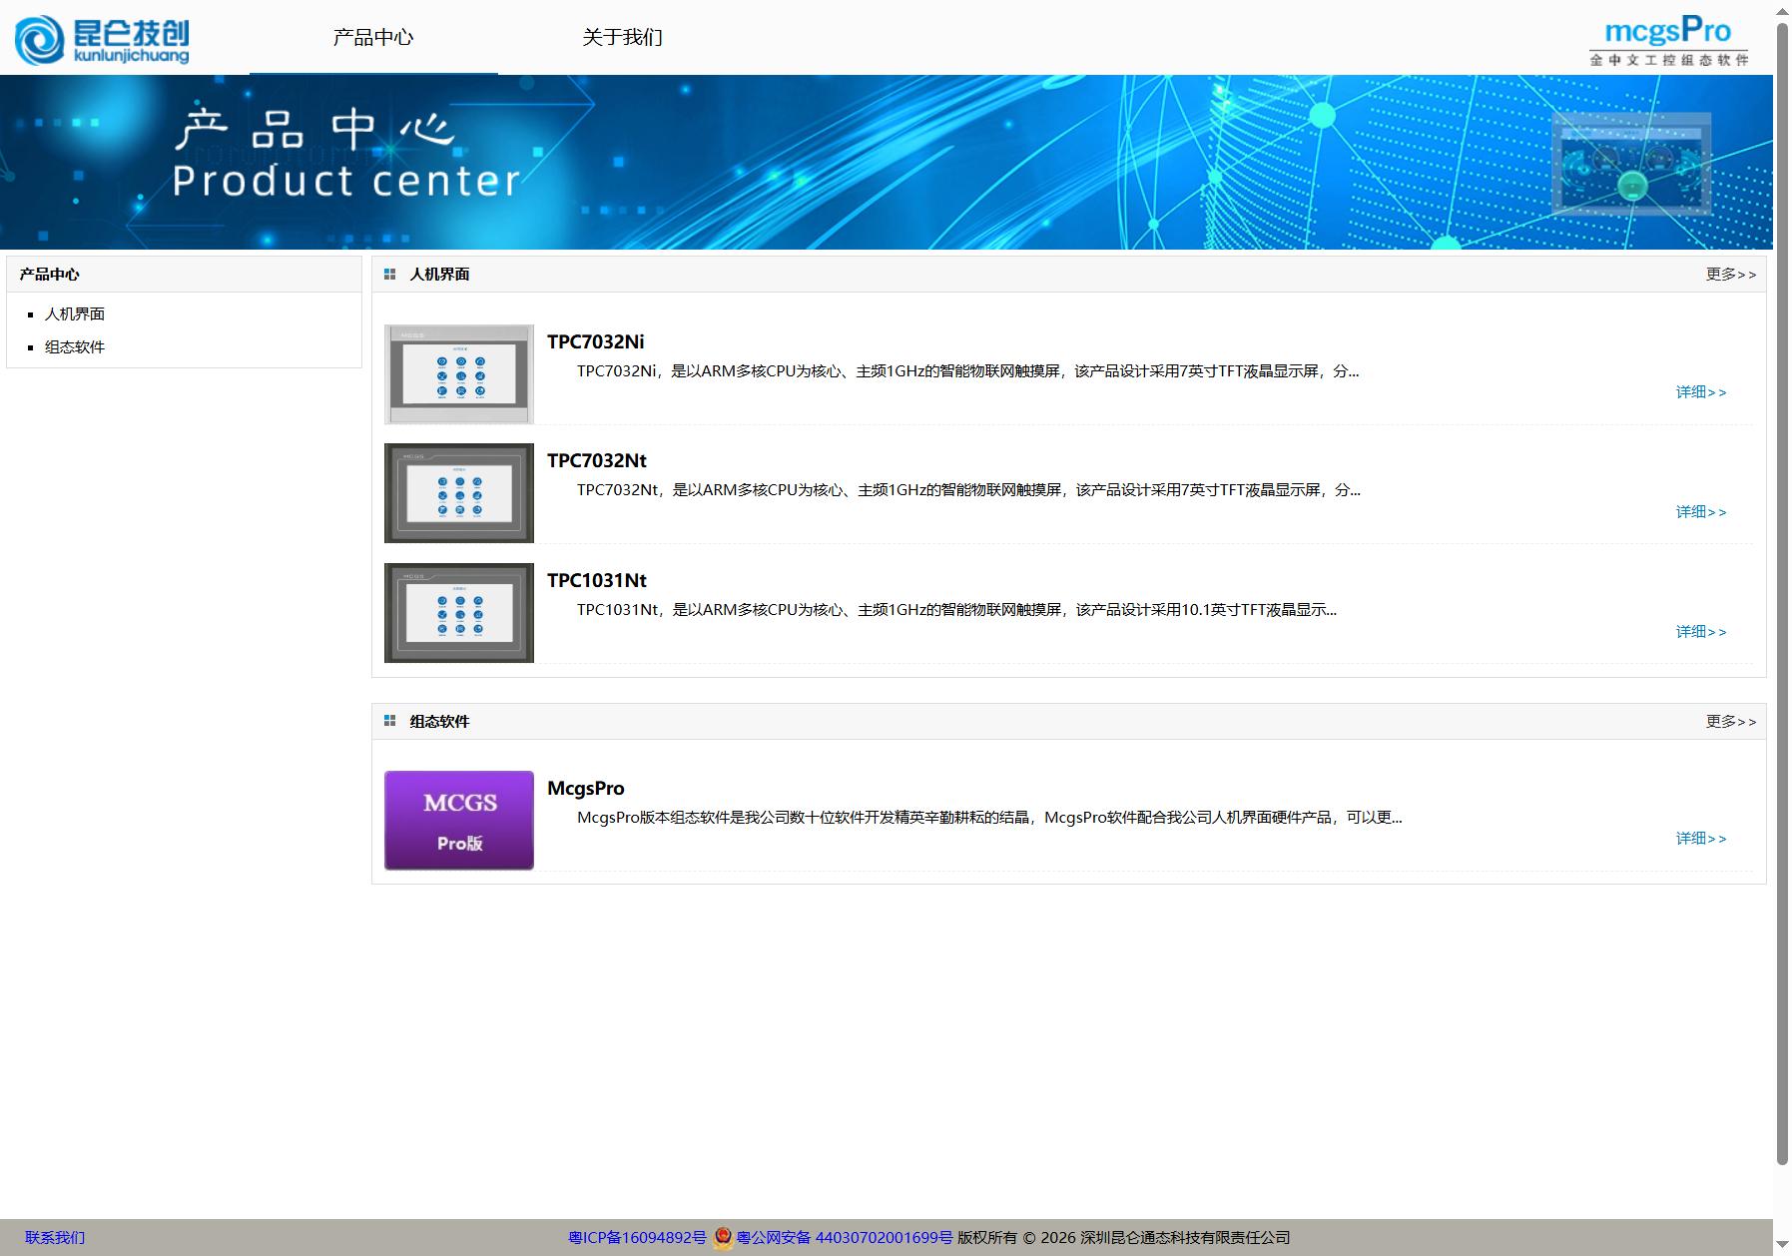Click the TPC7032Nt description text

pyautogui.click(x=968, y=490)
